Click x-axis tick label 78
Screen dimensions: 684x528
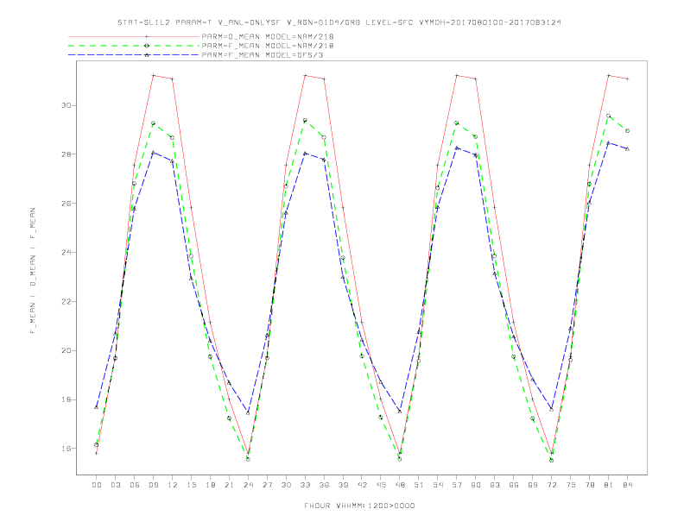pos(590,485)
